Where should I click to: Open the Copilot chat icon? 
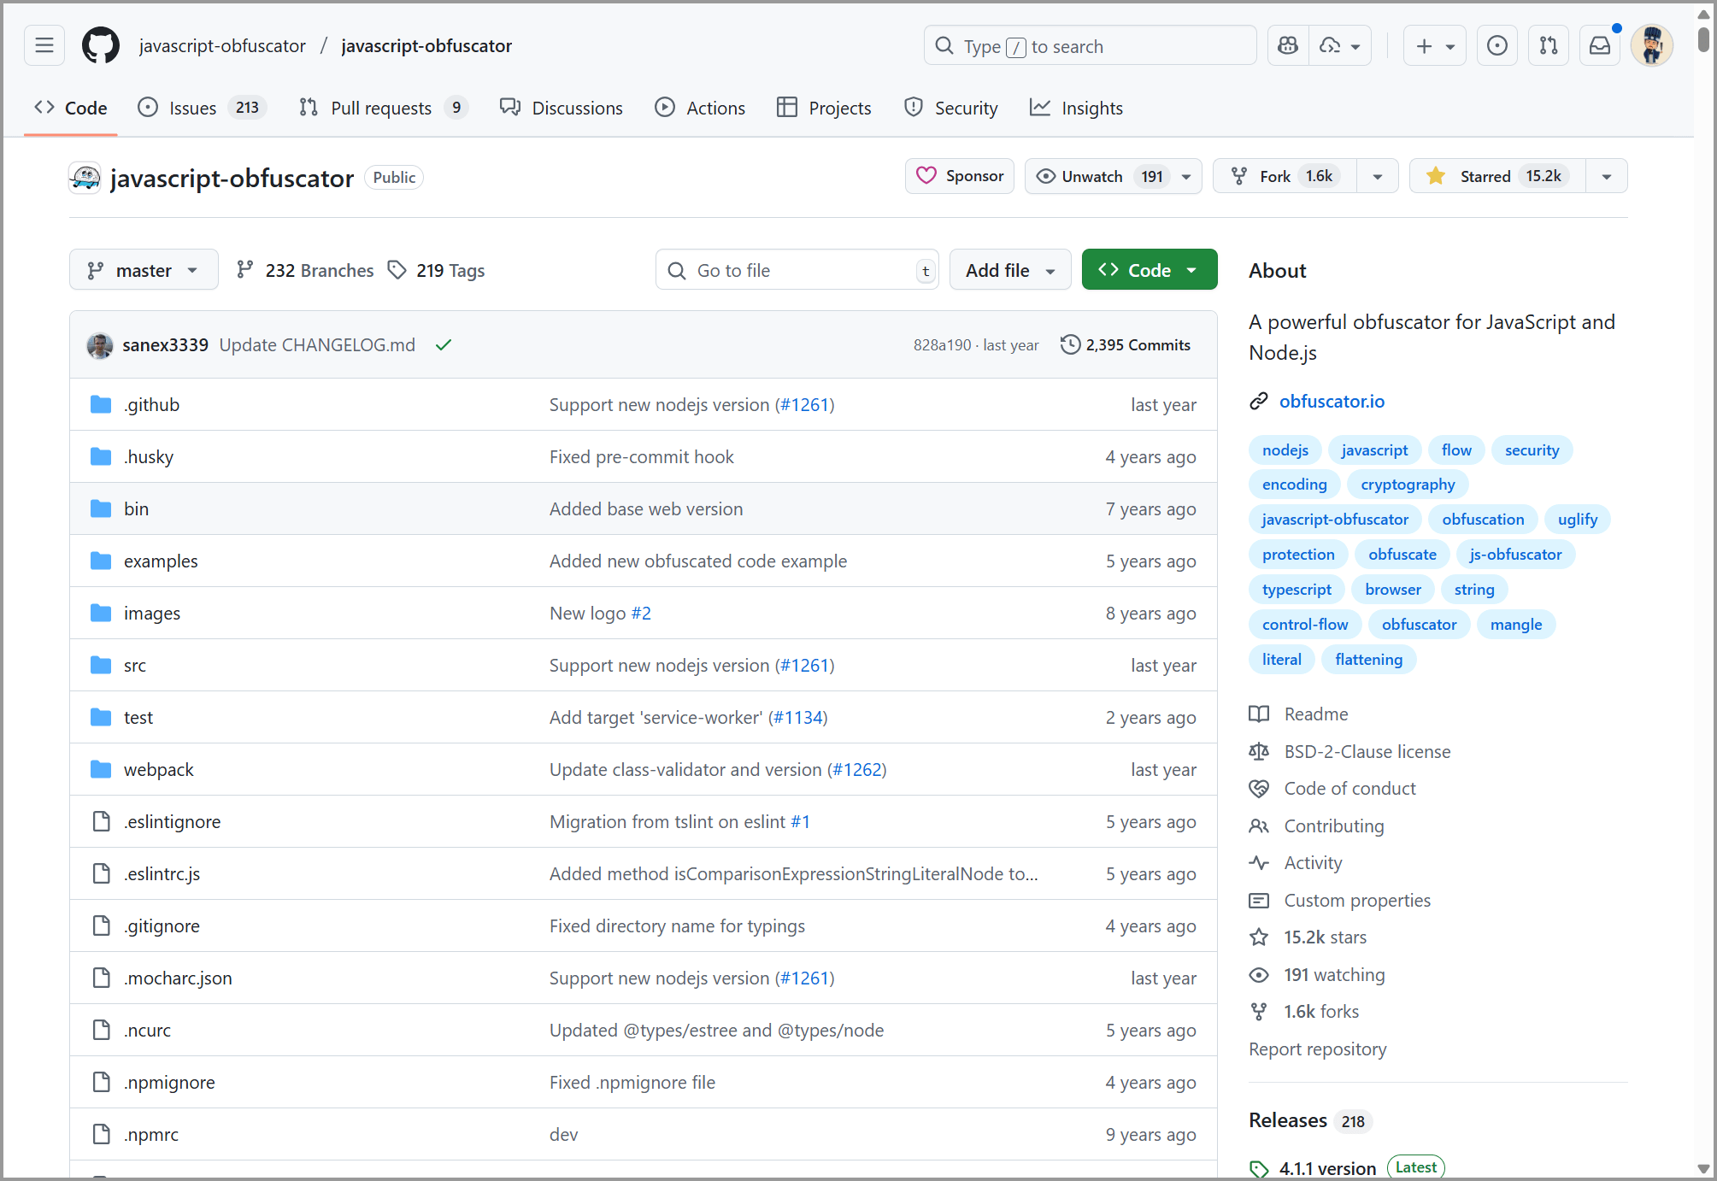(1288, 46)
